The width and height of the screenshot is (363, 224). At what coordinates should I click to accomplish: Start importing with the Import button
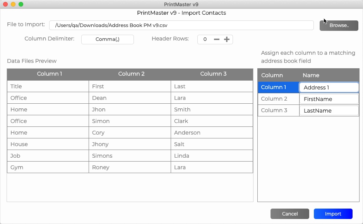(333, 214)
